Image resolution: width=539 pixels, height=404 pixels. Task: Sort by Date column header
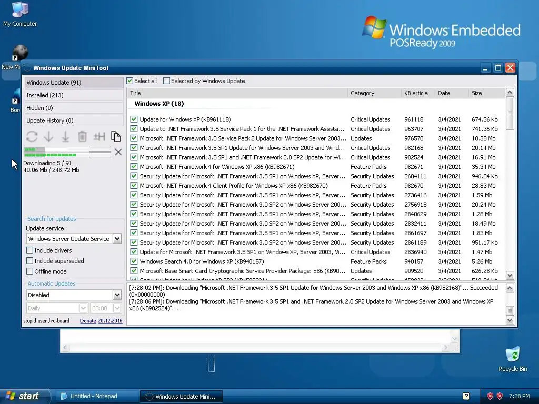click(x=451, y=93)
